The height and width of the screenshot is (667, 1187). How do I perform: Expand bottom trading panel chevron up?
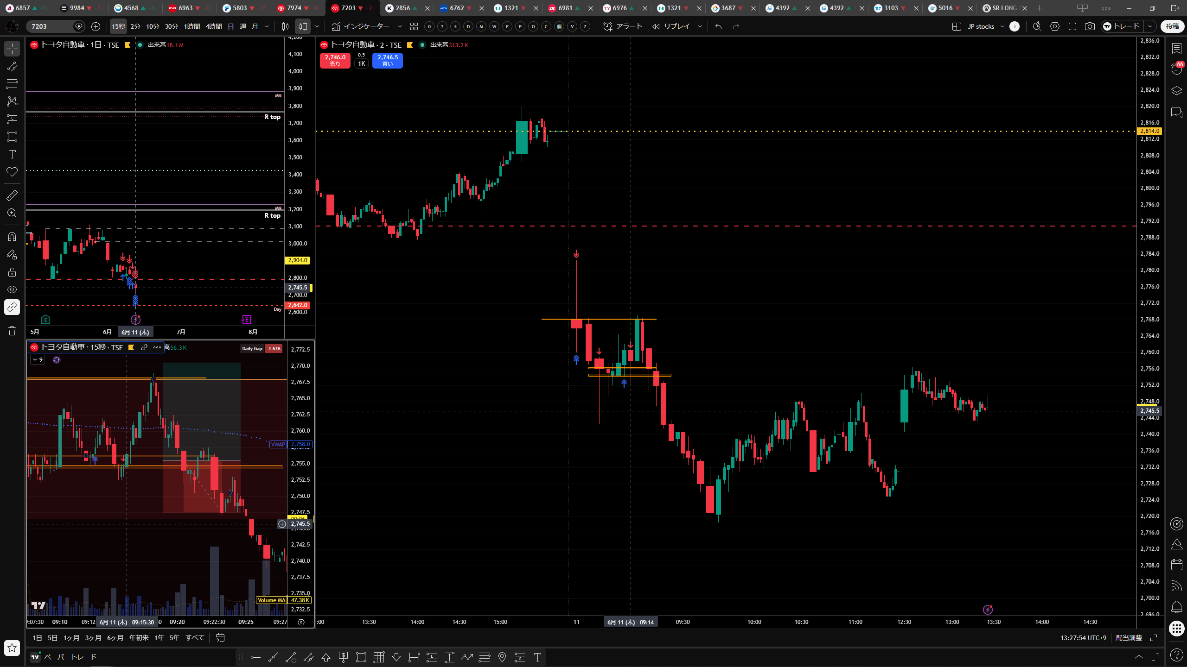click(1139, 657)
